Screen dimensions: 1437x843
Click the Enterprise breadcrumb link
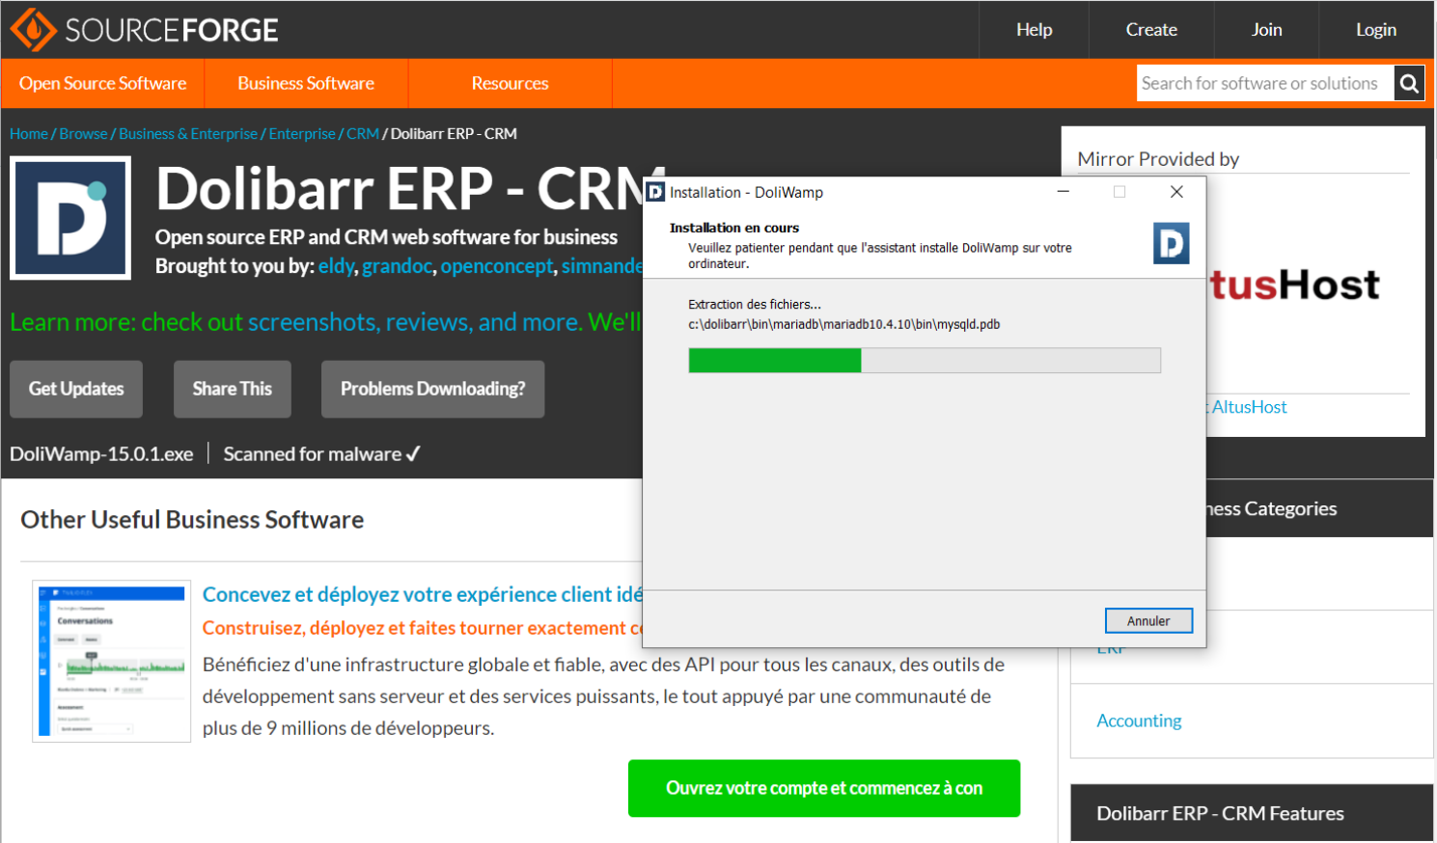pos(302,133)
